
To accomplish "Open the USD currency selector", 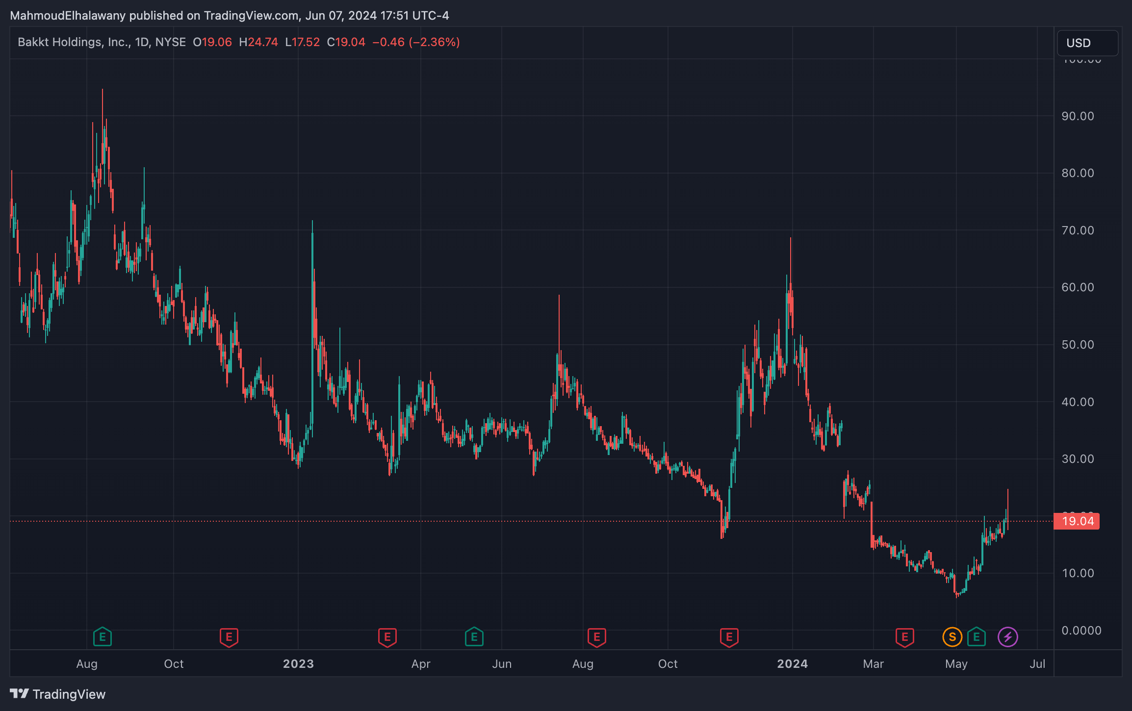I will click(1087, 43).
